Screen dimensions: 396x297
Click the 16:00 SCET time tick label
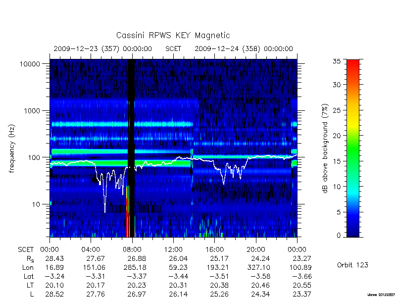(x=214, y=250)
